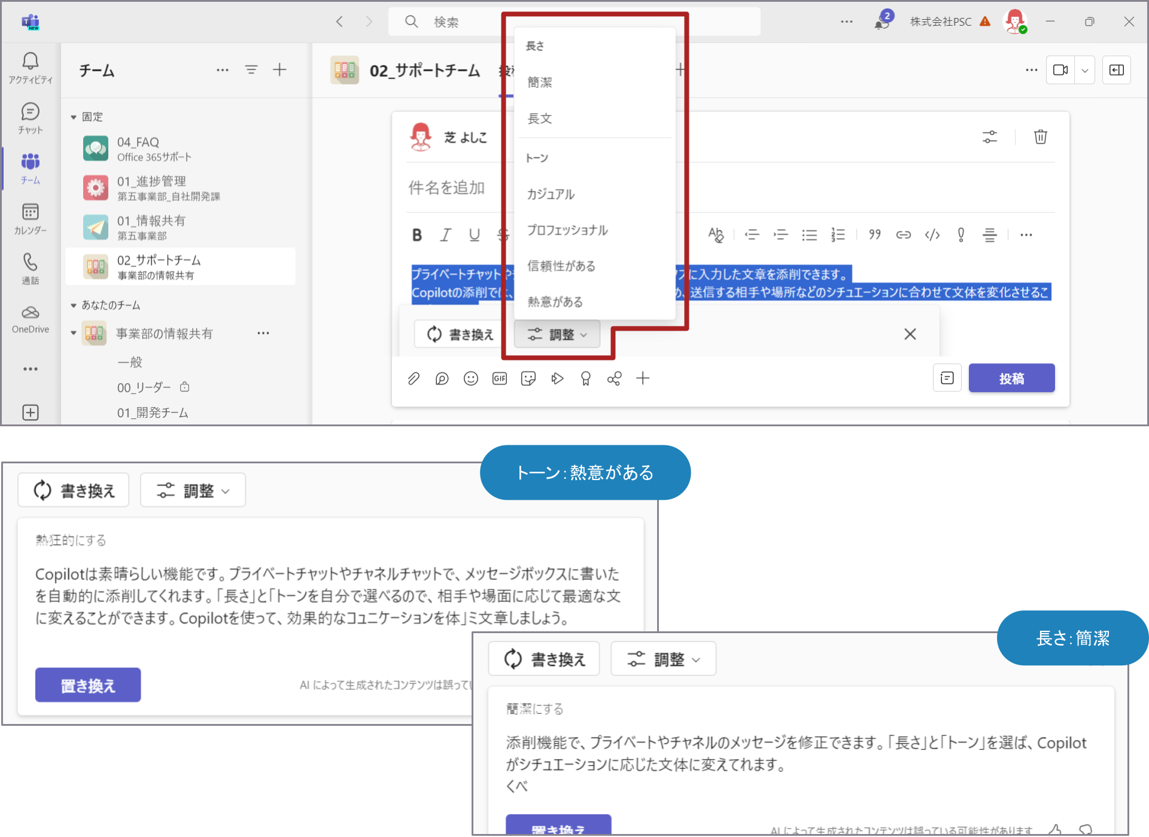Viewport: 1149px width, 837px height.
Task: Click the code snippet icon
Action: point(932,235)
